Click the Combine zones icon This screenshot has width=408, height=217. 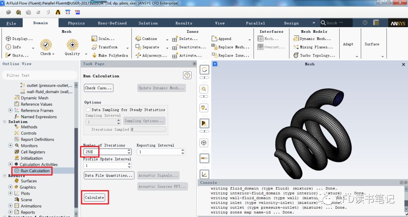coord(138,38)
